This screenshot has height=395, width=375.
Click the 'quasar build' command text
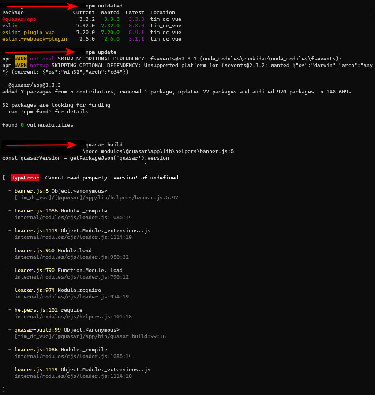point(104,145)
